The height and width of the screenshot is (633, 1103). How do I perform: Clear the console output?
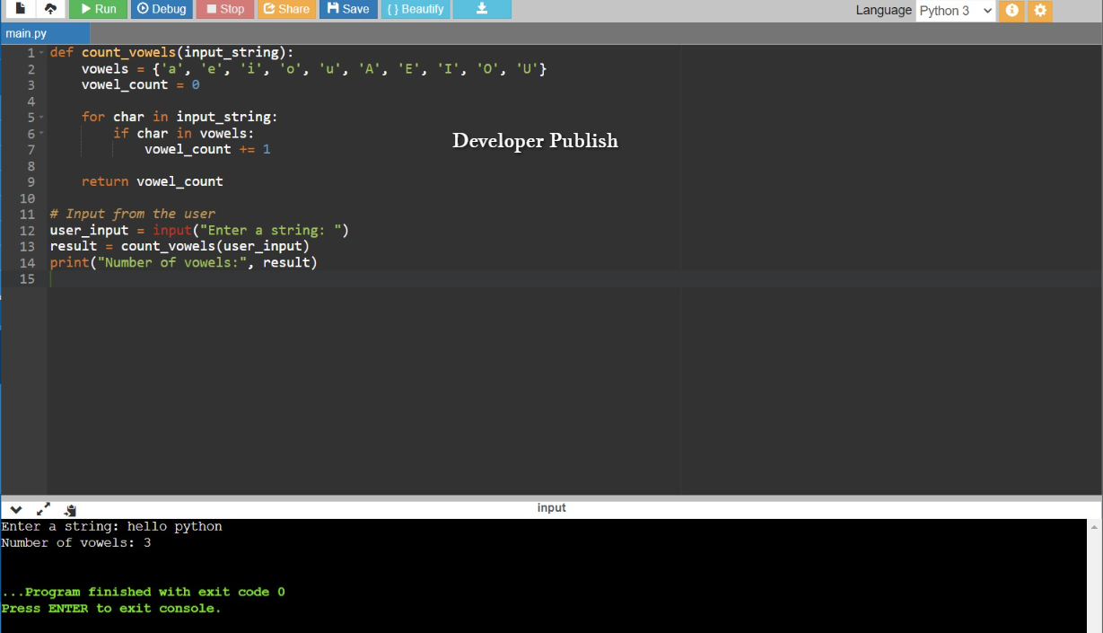pos(70,509)
